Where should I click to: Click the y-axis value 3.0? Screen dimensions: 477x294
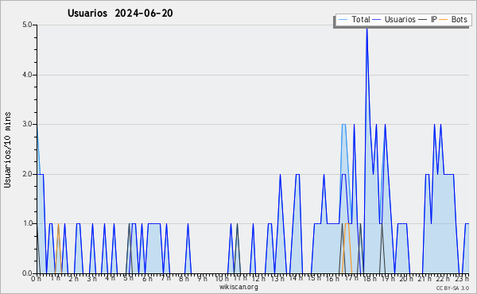coord(27,124)
